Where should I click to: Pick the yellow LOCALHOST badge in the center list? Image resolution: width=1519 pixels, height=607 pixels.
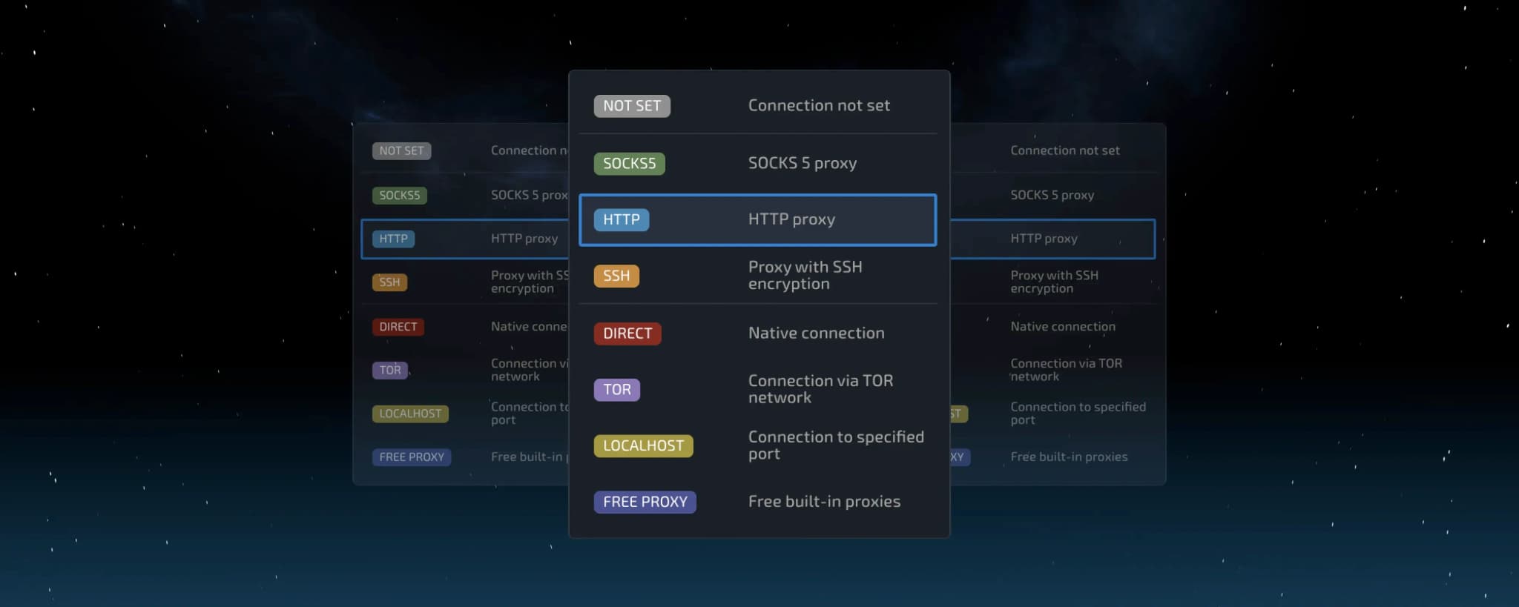pyautogui.click(x=643, y=445)
